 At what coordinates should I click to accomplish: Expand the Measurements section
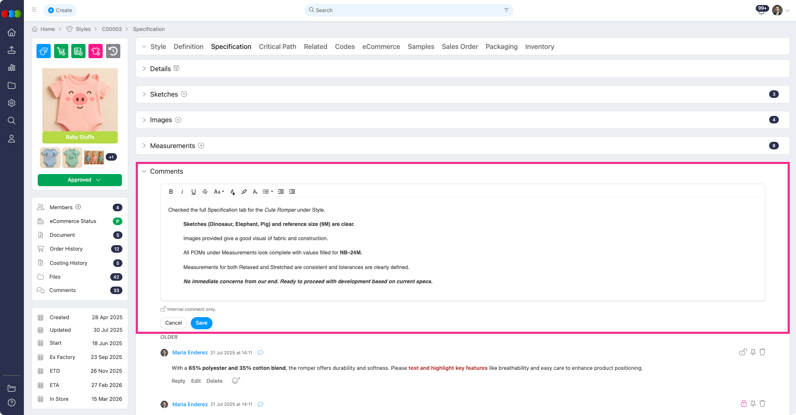(144, 146)
